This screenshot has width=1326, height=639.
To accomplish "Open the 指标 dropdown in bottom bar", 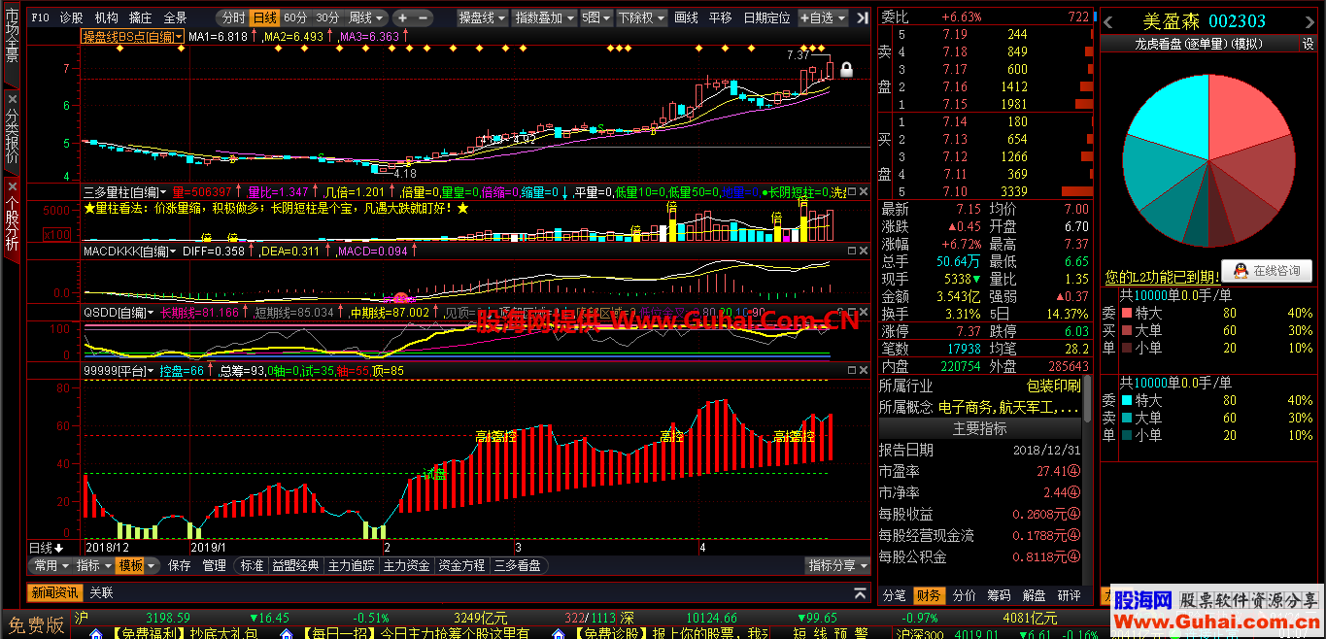I will tap(93, 565).
